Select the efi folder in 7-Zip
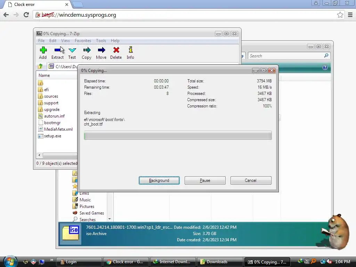 click(x=46, y=90)
